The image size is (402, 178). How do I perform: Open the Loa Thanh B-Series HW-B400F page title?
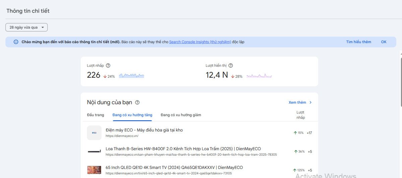(x=183, y=149)
